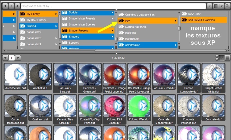Select the Ceramic Tiles Small.duf thumbnail

65,110
